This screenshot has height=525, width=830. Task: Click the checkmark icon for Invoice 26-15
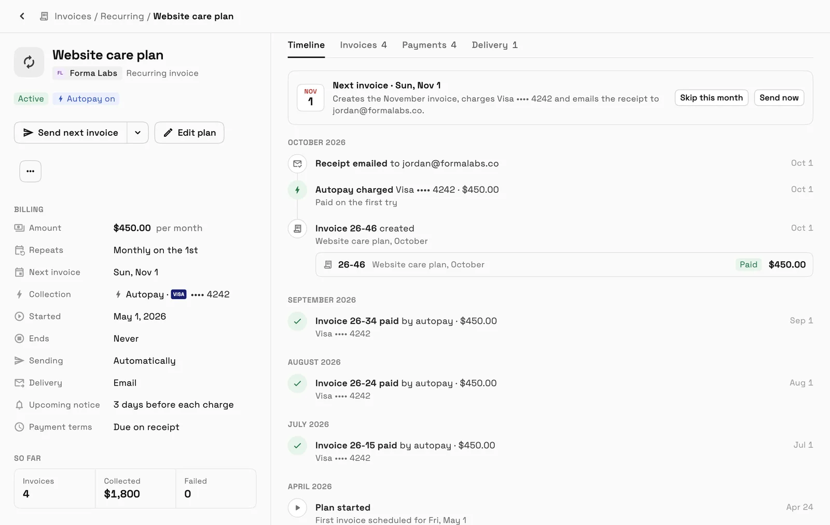click(297, 446)
